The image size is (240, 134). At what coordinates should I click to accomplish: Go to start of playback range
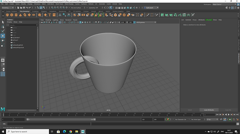coord(217,115)
